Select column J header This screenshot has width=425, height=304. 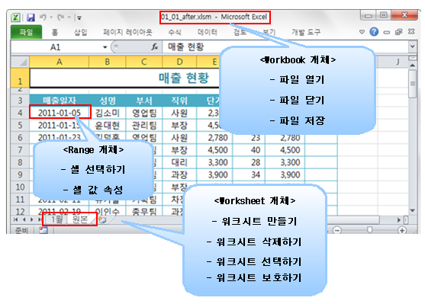(398, 62)
